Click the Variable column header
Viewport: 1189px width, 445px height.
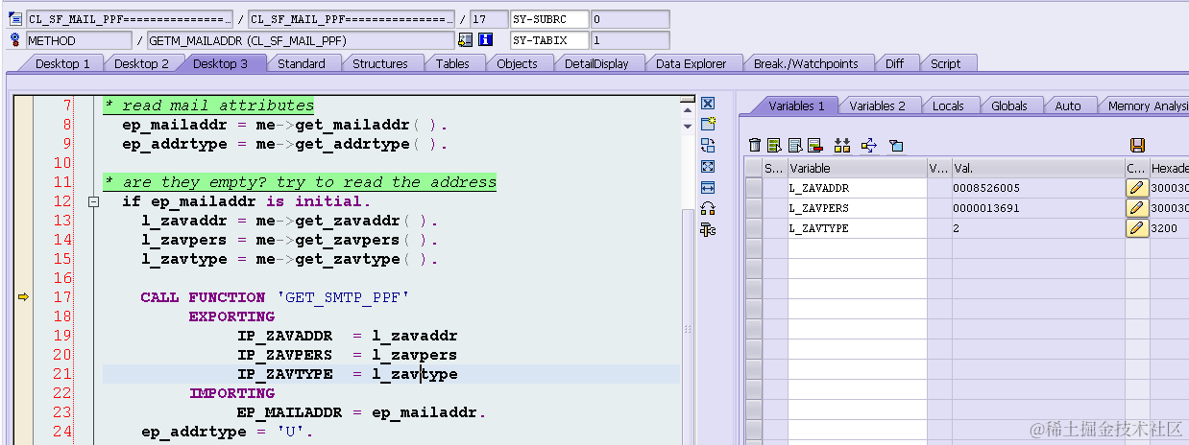[857, 169]
